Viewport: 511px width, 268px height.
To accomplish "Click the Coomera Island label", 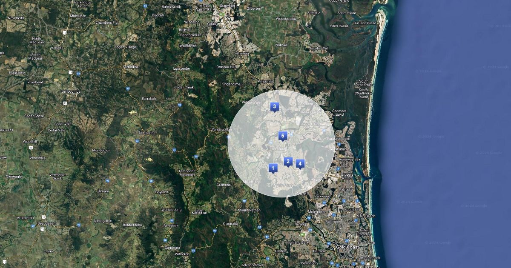I will click(x=339, y=112).
